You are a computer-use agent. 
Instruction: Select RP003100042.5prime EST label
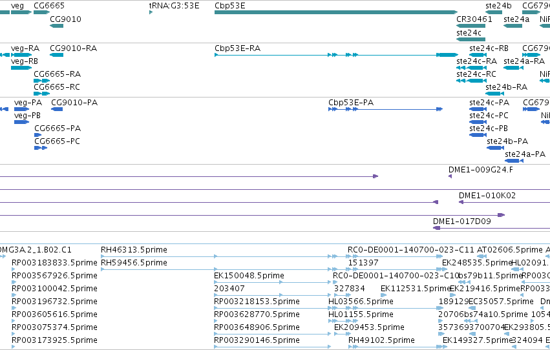click(54, 289)
